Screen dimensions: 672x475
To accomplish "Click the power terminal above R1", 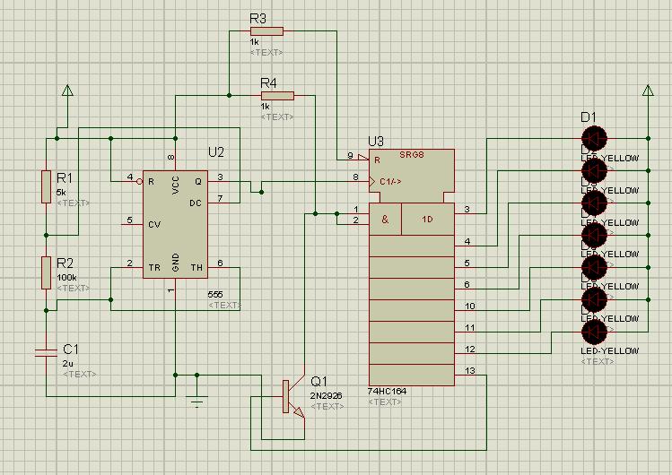I will (x=67, y=91).
